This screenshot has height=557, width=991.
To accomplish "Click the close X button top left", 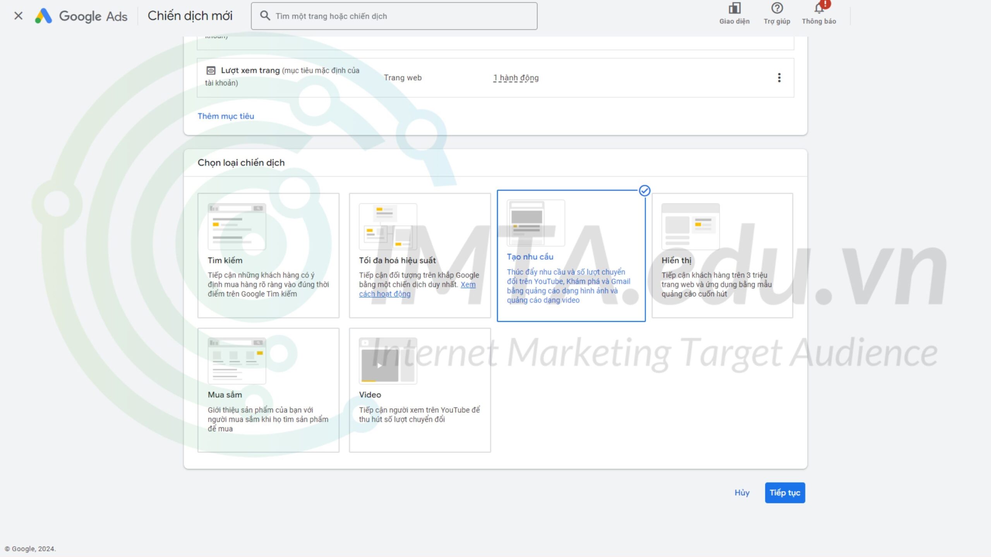I will (x=18, y=15).
